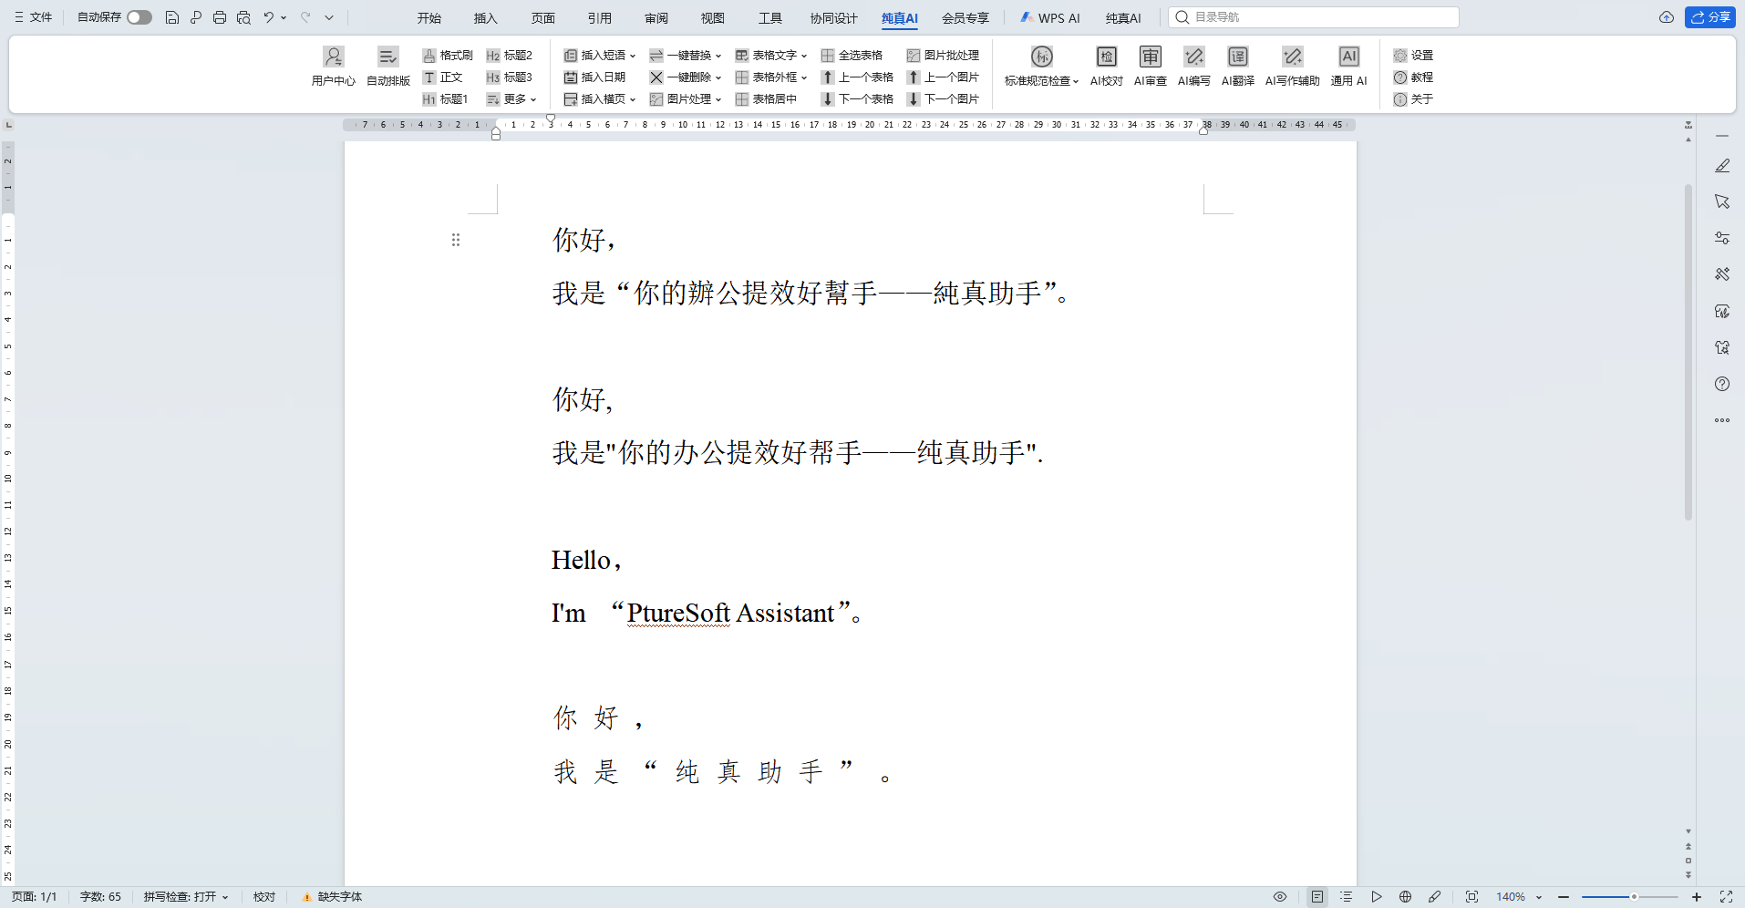Click the paragraph drag handle beside 你好

point(456,240)
